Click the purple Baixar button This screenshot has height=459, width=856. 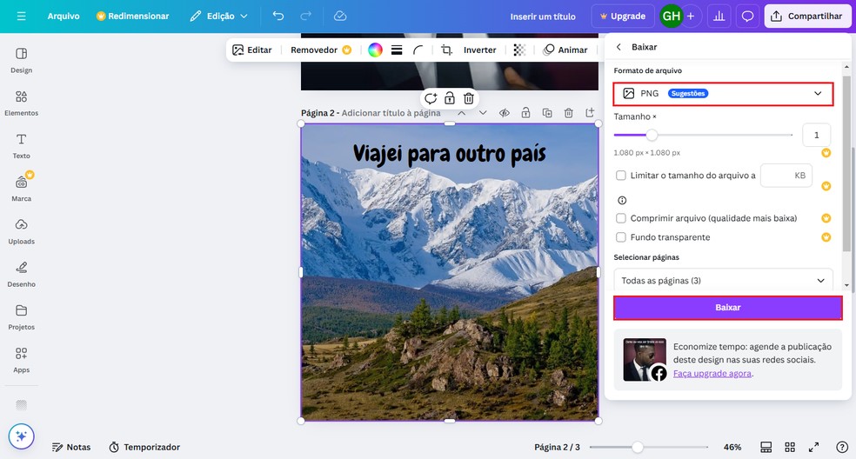click(728, 308)
